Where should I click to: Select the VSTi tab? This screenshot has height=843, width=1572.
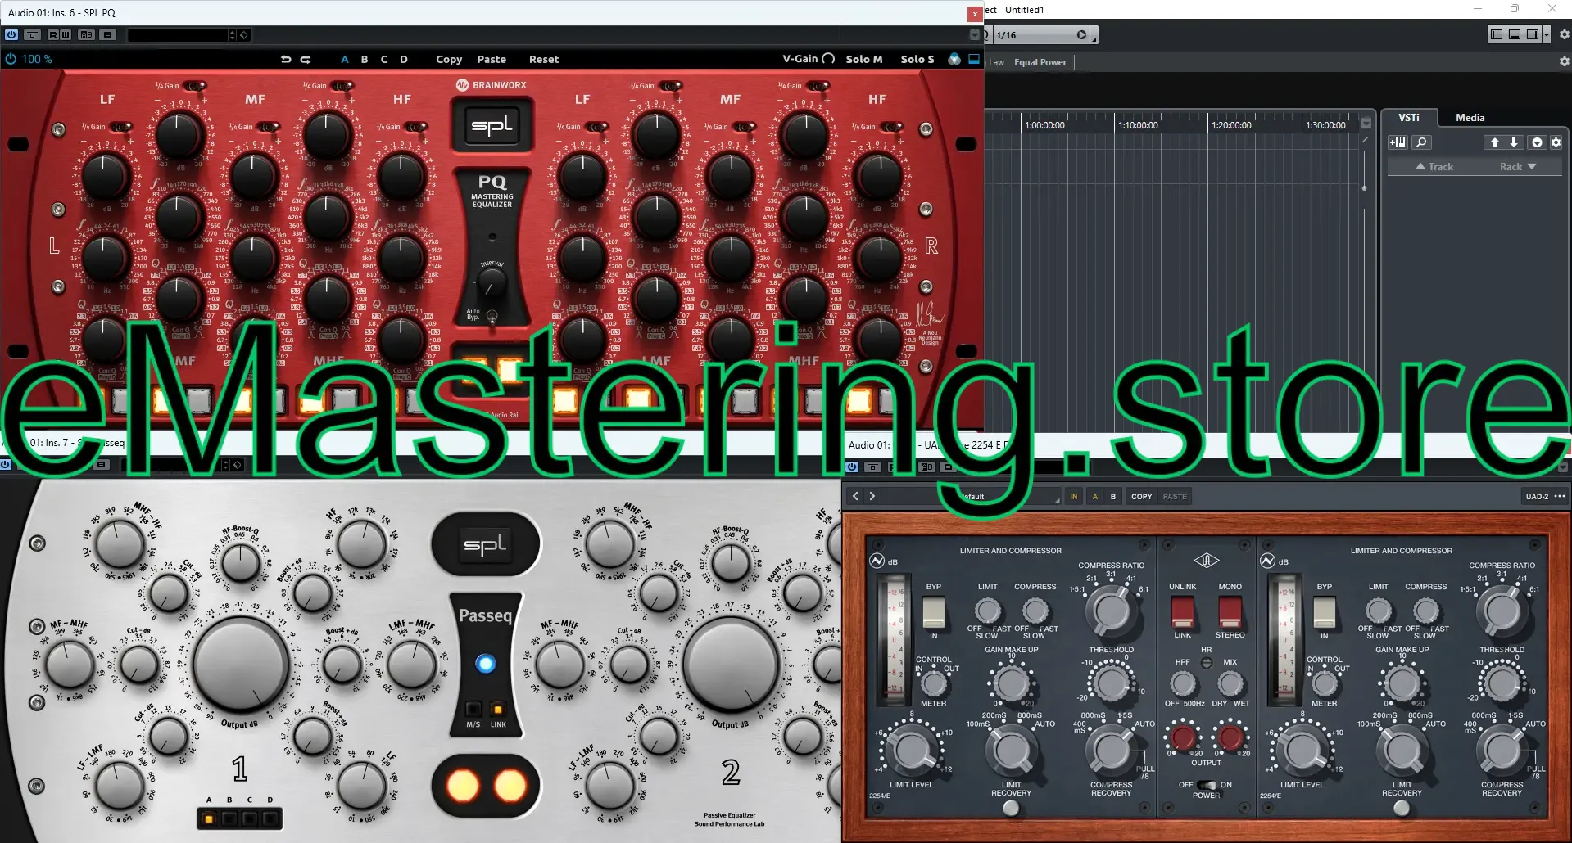[x=1408, y=118]
